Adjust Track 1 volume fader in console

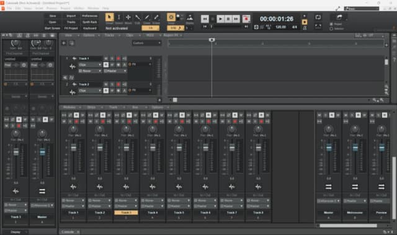click(73, 148)
